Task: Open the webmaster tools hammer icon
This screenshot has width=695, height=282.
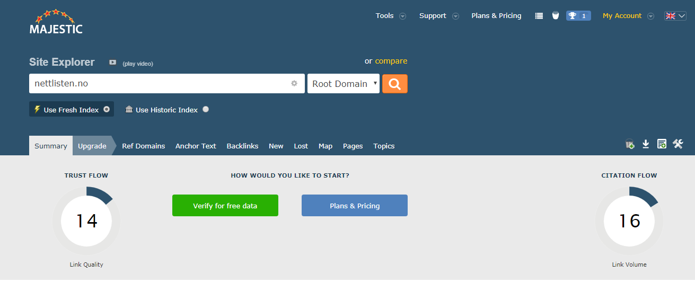Action: point(678,144)
